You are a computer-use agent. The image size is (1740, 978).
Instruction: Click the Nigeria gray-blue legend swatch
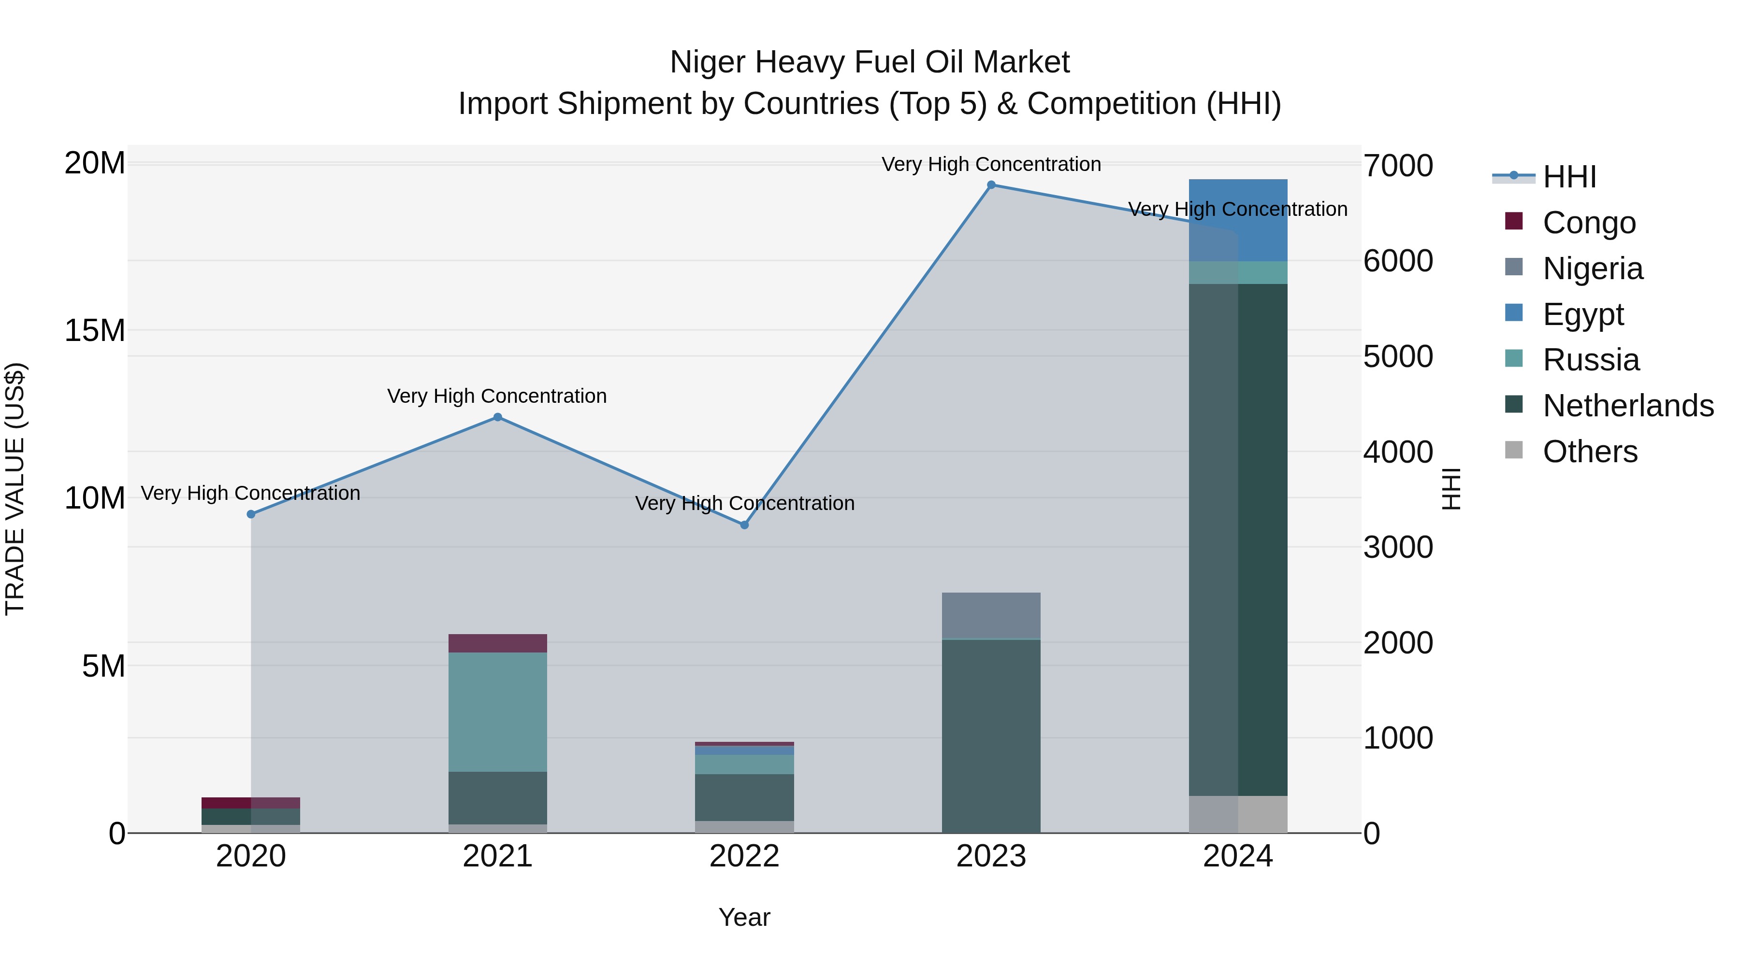click(x=1514, y=267)
